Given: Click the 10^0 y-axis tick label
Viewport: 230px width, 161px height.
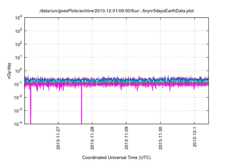Looking at the screenshot, I should 19,71.
